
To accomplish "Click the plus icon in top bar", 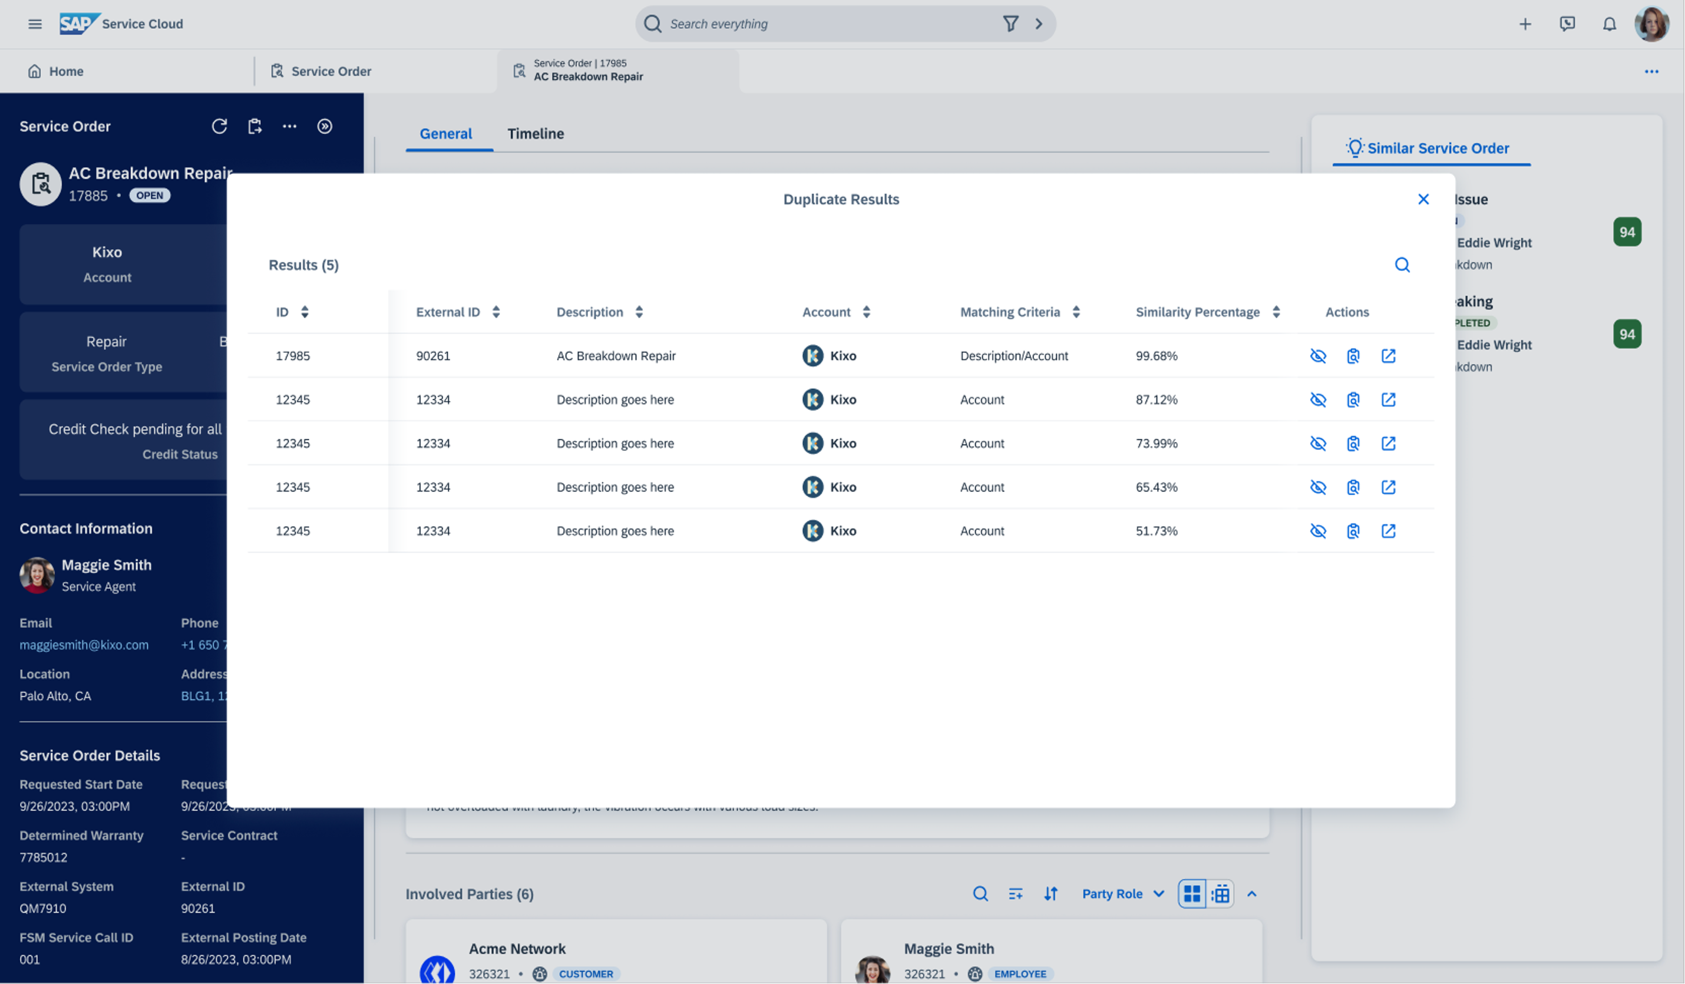I will coord(1525,24).
